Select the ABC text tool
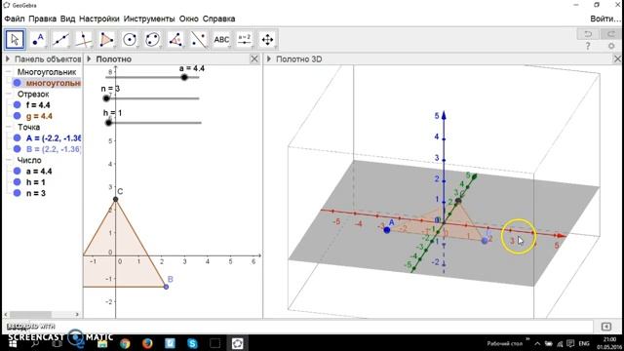The image size is (624, 351). pos(221,39)
